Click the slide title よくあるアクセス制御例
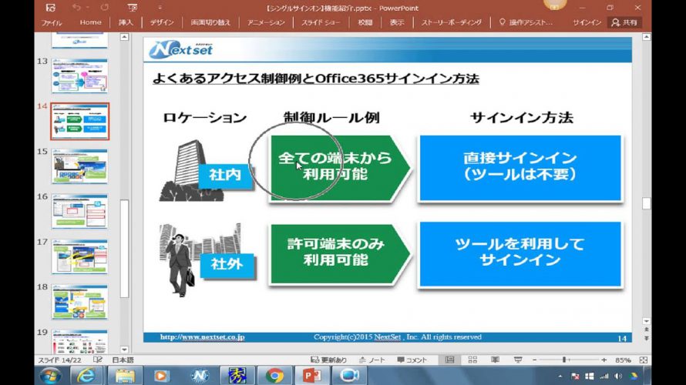The width and height of the screenshot is (686, 385). coord(315,79)
